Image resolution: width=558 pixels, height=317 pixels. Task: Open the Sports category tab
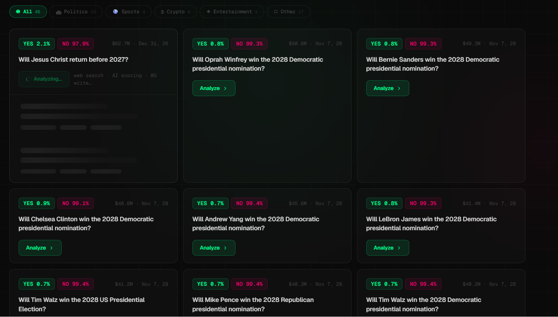pos(128,12)
